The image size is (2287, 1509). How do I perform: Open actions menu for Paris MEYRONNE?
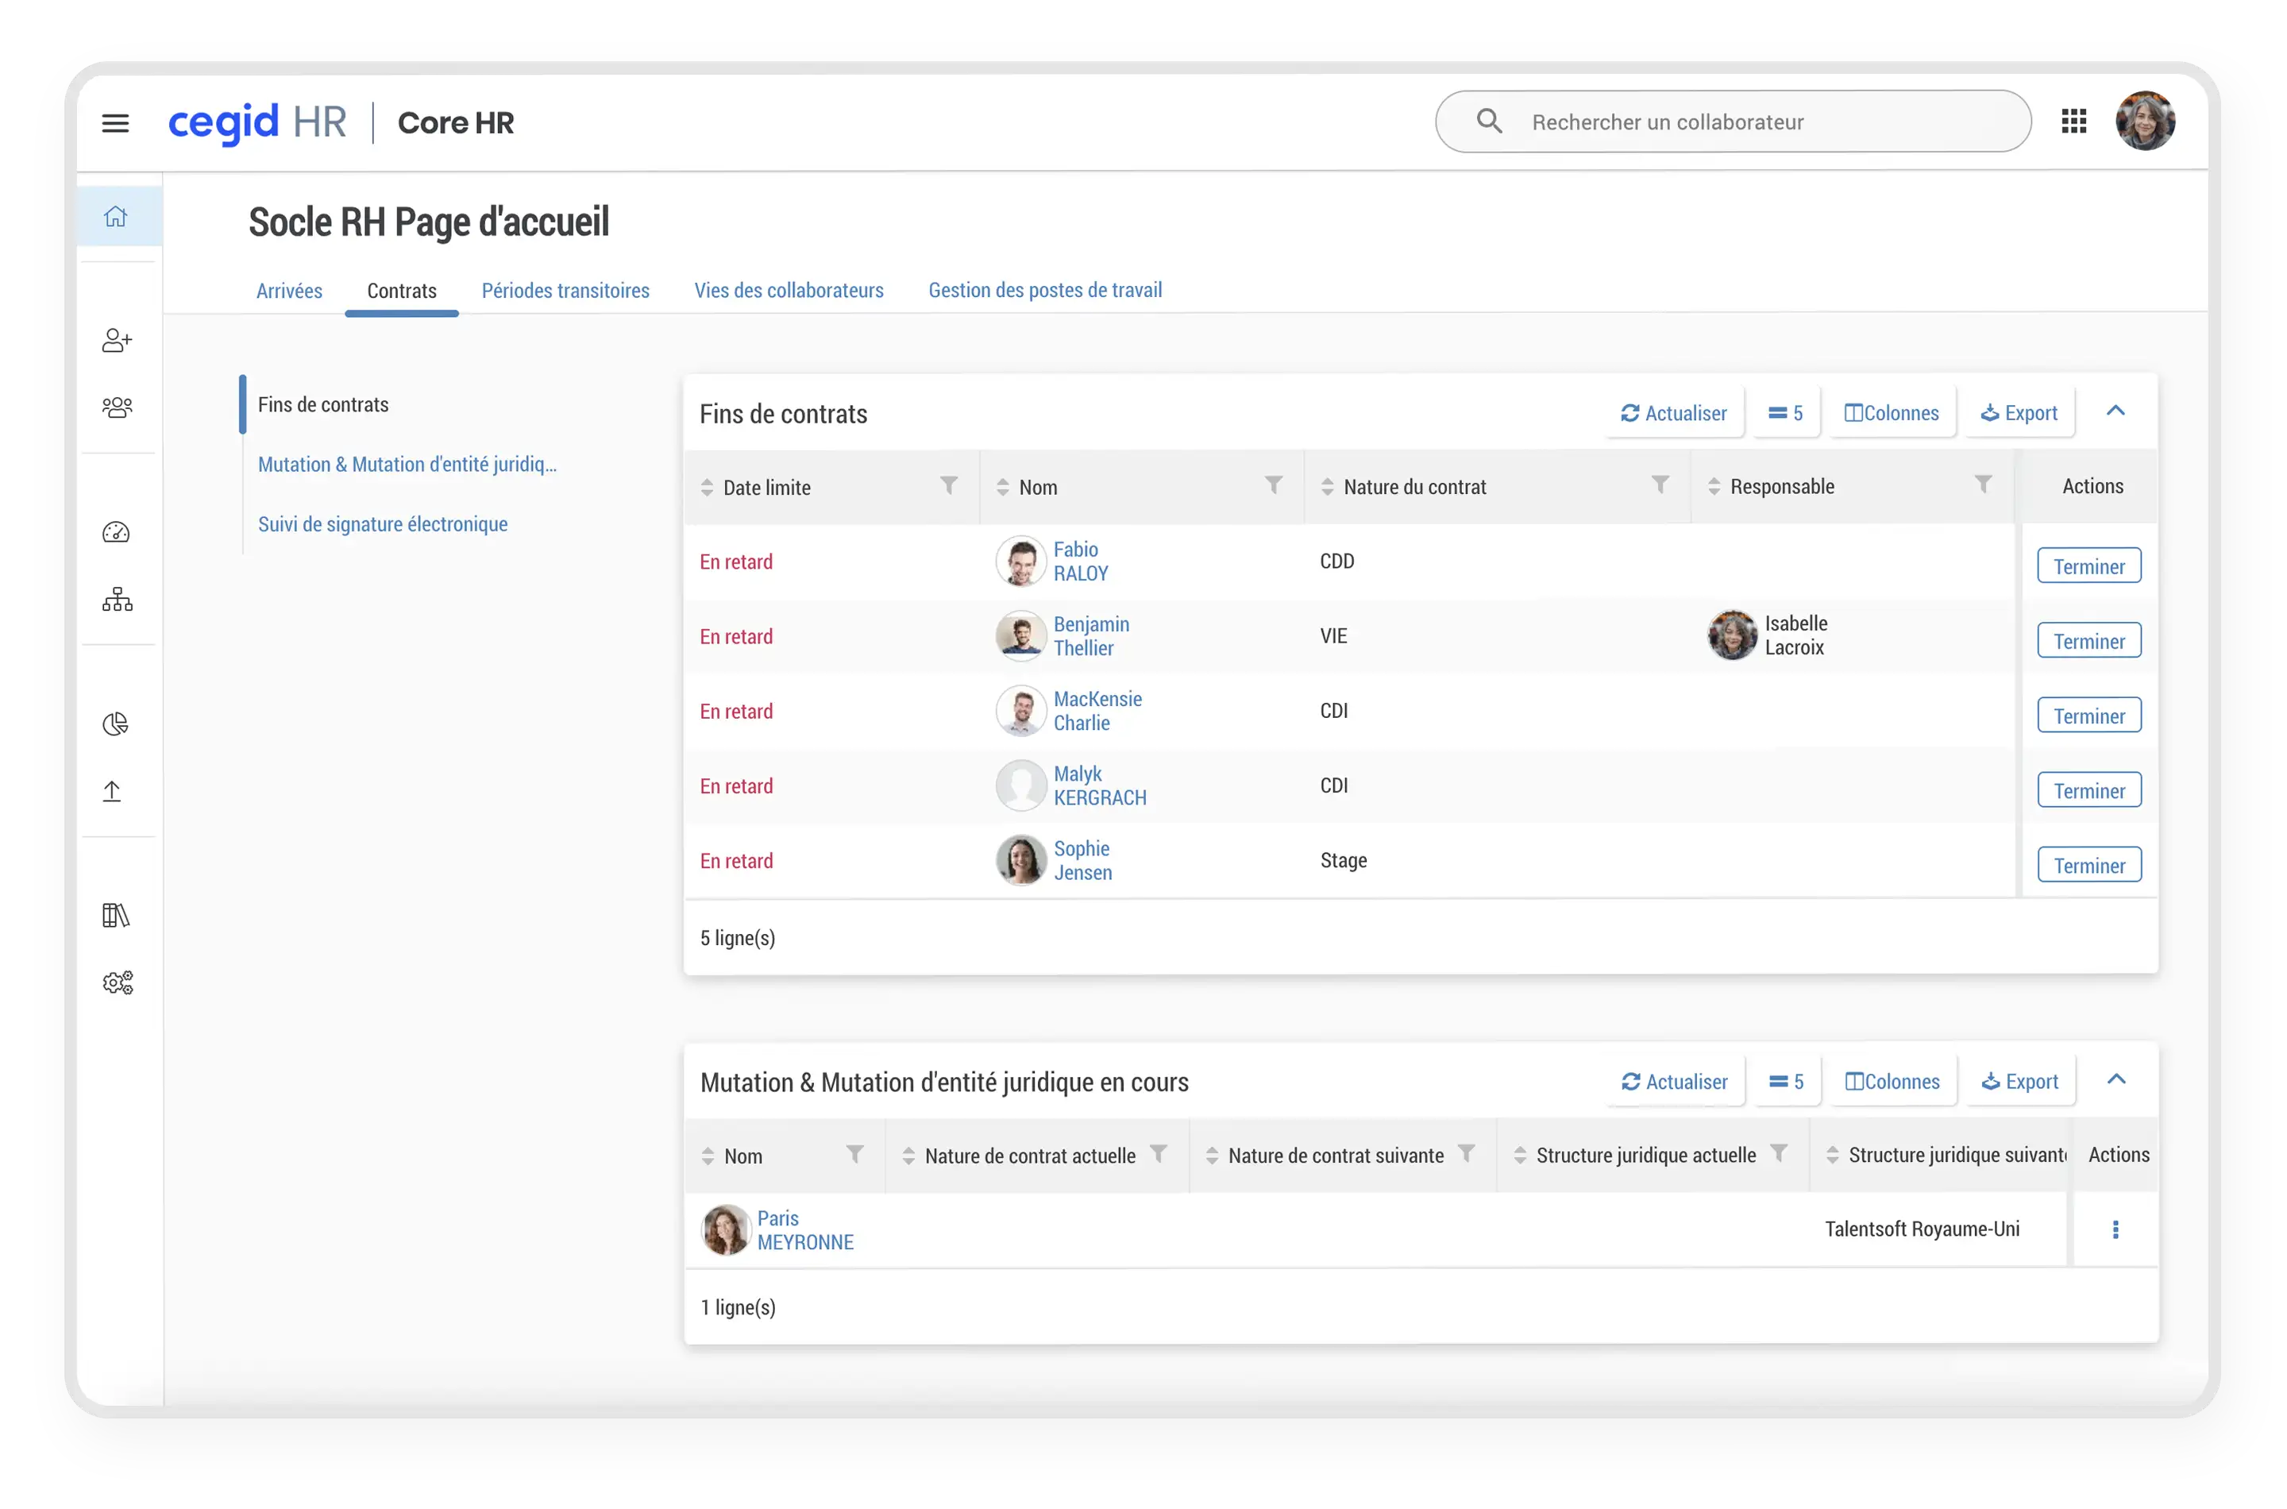point(2115,1229)
